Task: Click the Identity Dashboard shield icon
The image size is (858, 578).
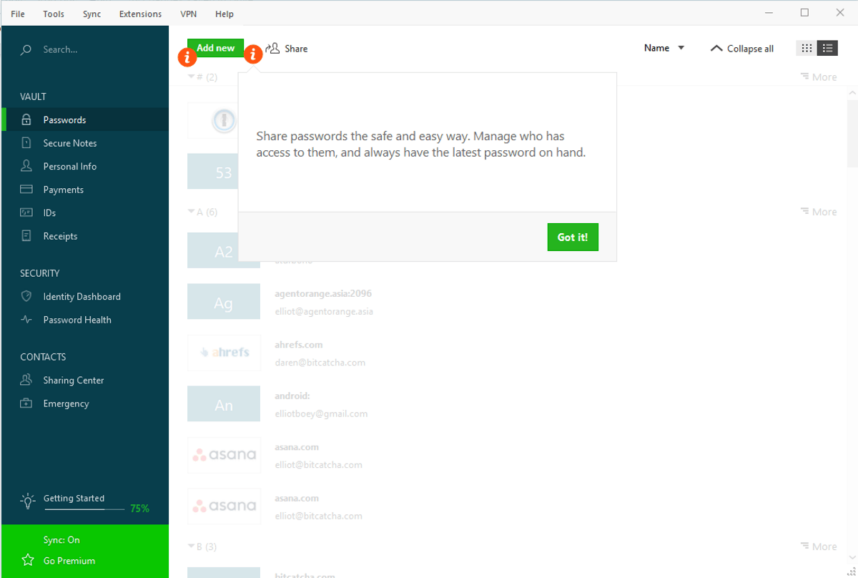Action: 26,296
